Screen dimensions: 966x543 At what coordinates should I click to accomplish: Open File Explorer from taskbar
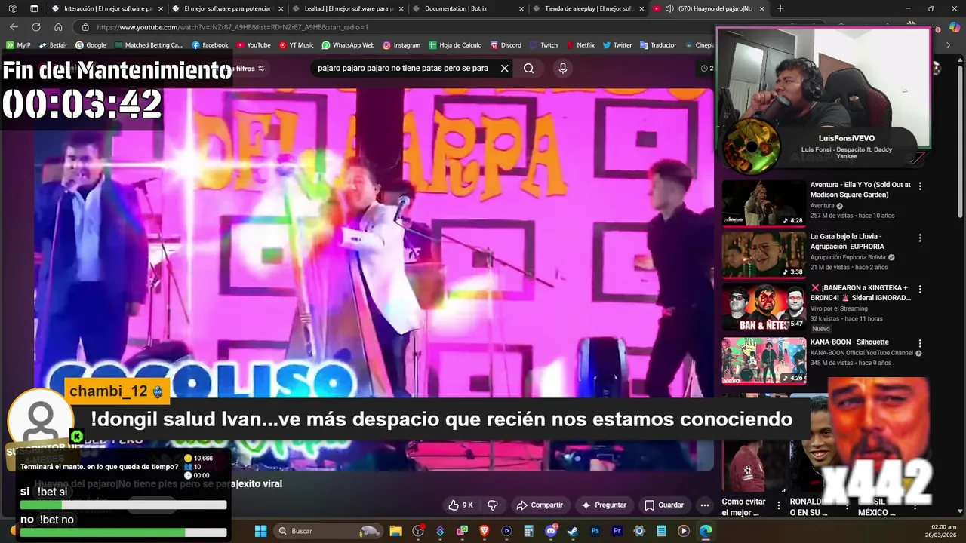[395, 531]
